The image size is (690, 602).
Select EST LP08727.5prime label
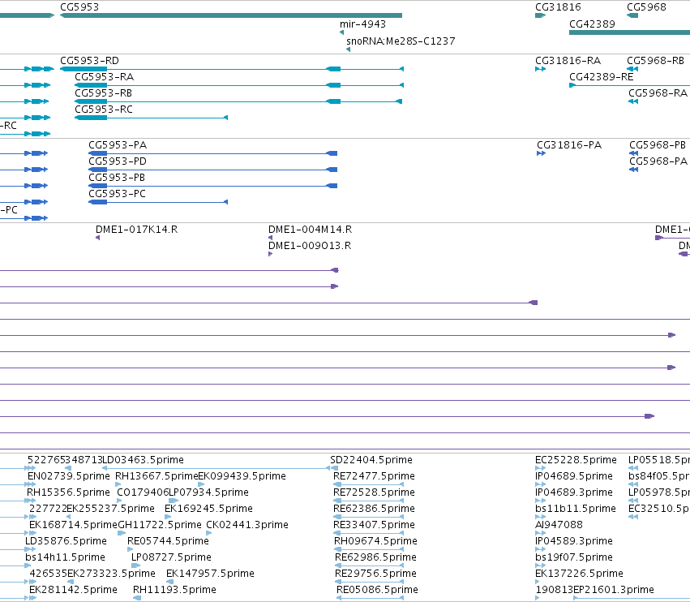[x=171, y=557]
